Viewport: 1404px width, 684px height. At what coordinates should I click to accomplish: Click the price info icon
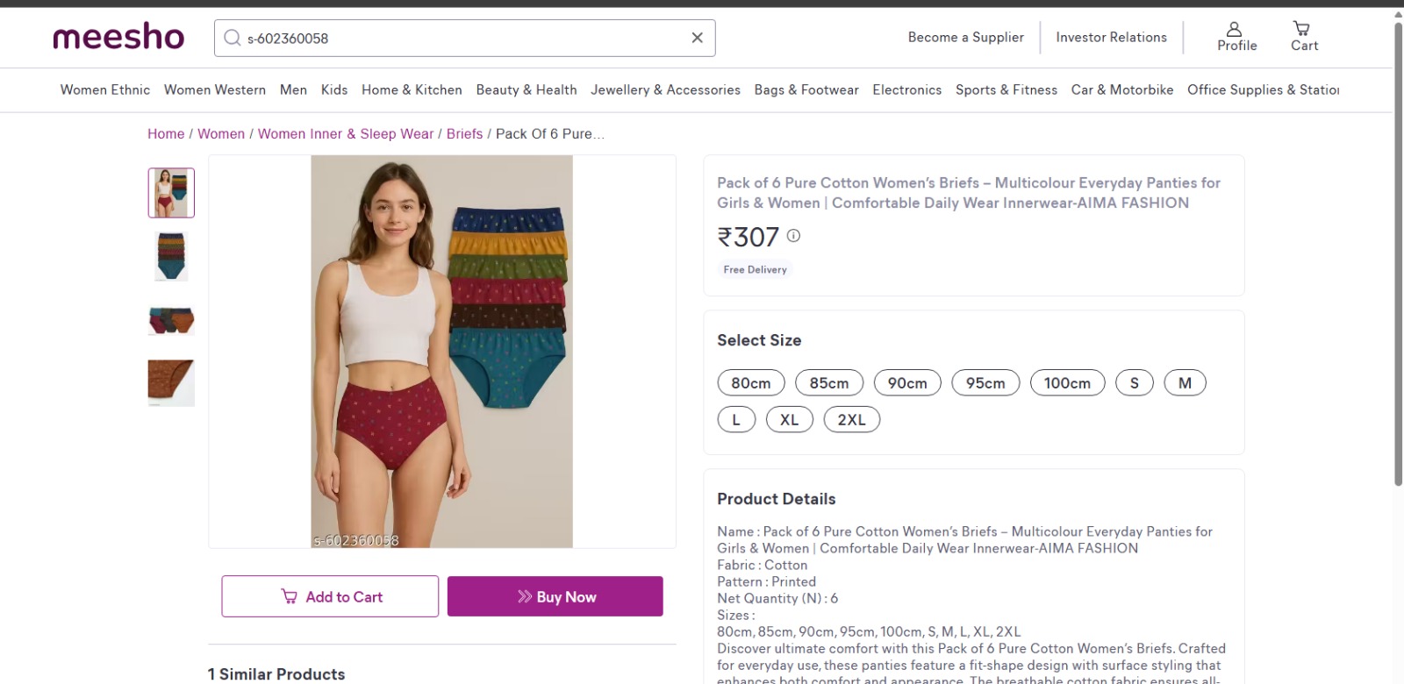tap(793, 236)
